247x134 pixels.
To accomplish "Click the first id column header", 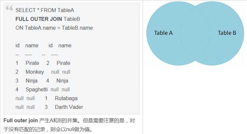I will coord(18,45).
